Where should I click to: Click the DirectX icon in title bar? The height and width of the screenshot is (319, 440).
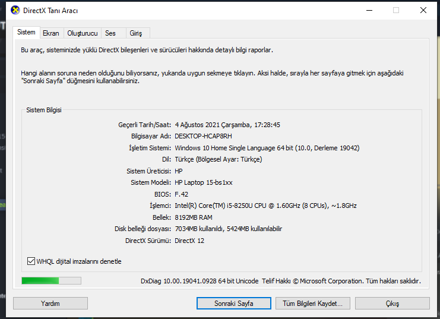coord(15,10)
